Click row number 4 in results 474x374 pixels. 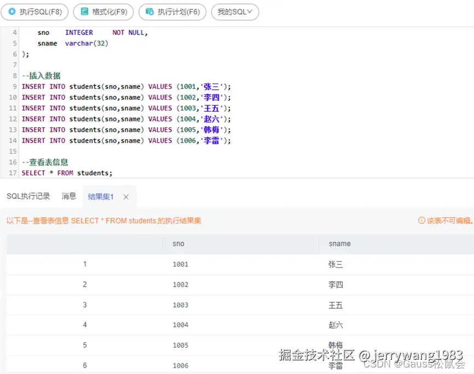coord(85,325)
